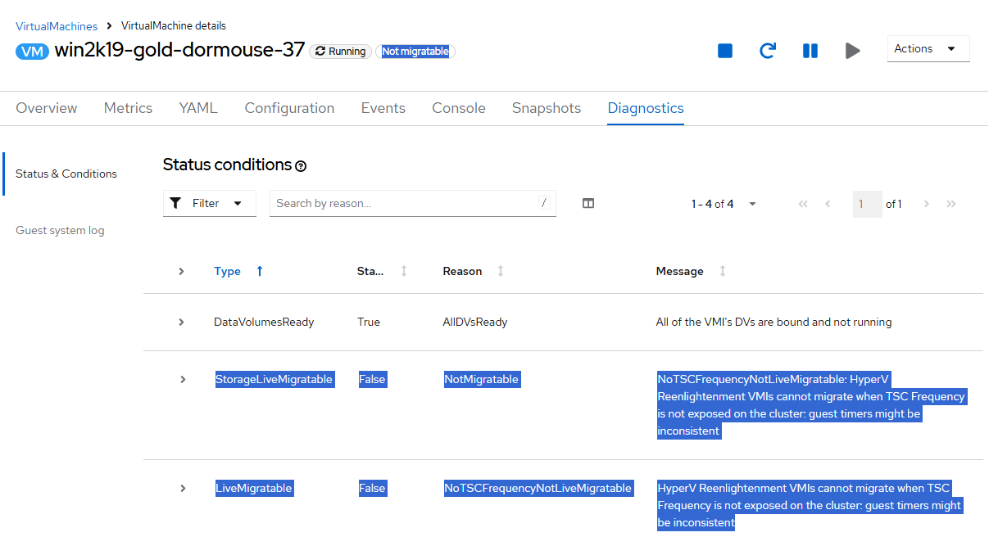This screenshot has width=989, height=546.
Task: Go to next page of results
Action: (927, 204)
